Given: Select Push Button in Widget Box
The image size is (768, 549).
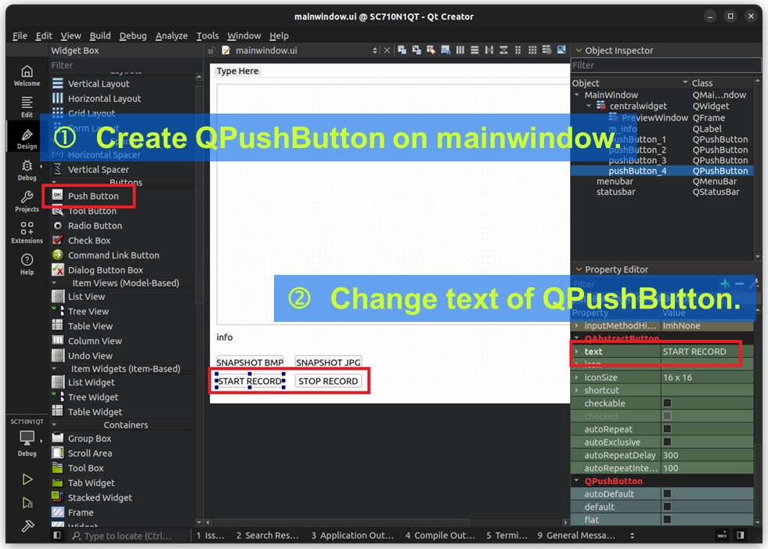Looking at the screenshot, I should point(93,196).
